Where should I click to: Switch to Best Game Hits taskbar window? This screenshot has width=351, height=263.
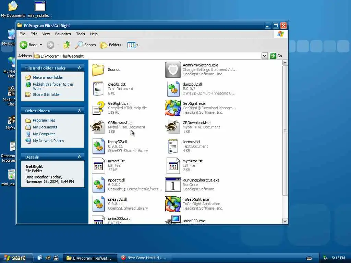[x=144, y=258]
